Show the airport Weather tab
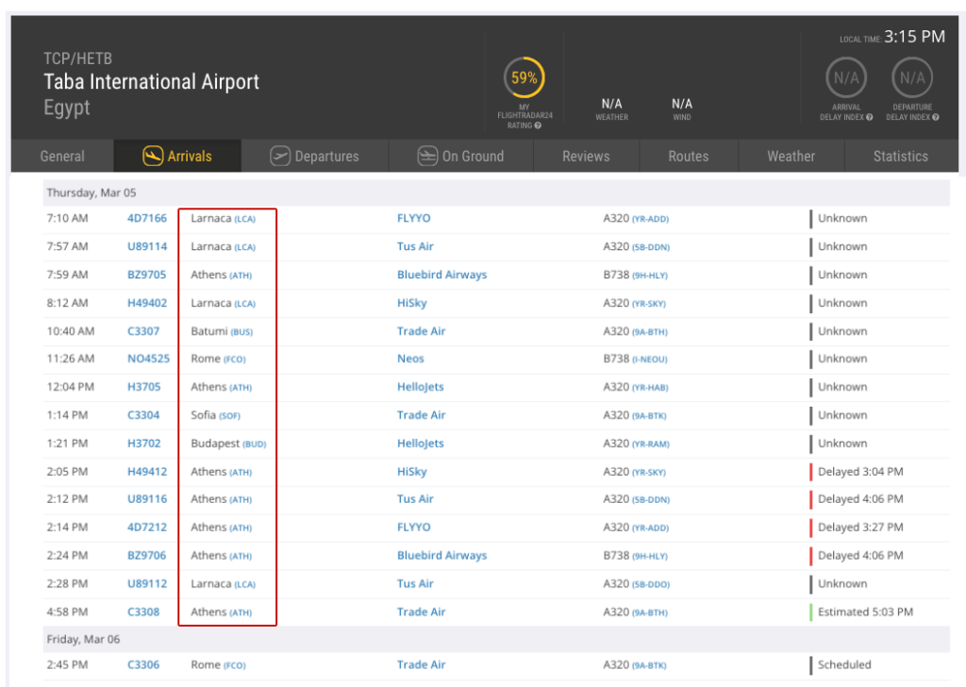 791,157
